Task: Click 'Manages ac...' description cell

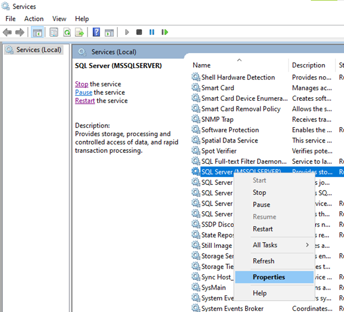Action: (312, 88)
